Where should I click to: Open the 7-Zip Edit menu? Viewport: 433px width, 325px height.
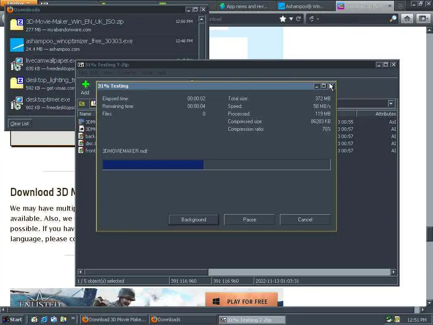pyautogui.click(x=94, y=73)
